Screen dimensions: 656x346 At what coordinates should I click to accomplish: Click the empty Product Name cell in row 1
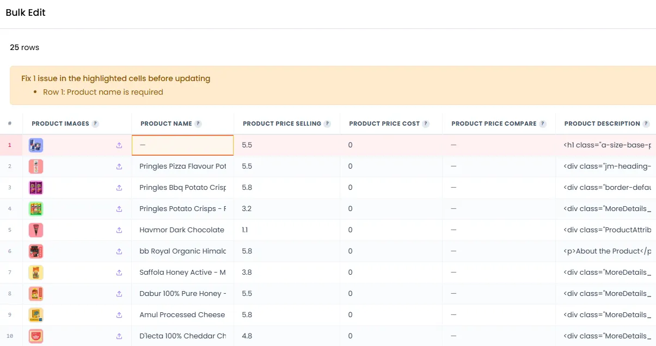(183, 145)
